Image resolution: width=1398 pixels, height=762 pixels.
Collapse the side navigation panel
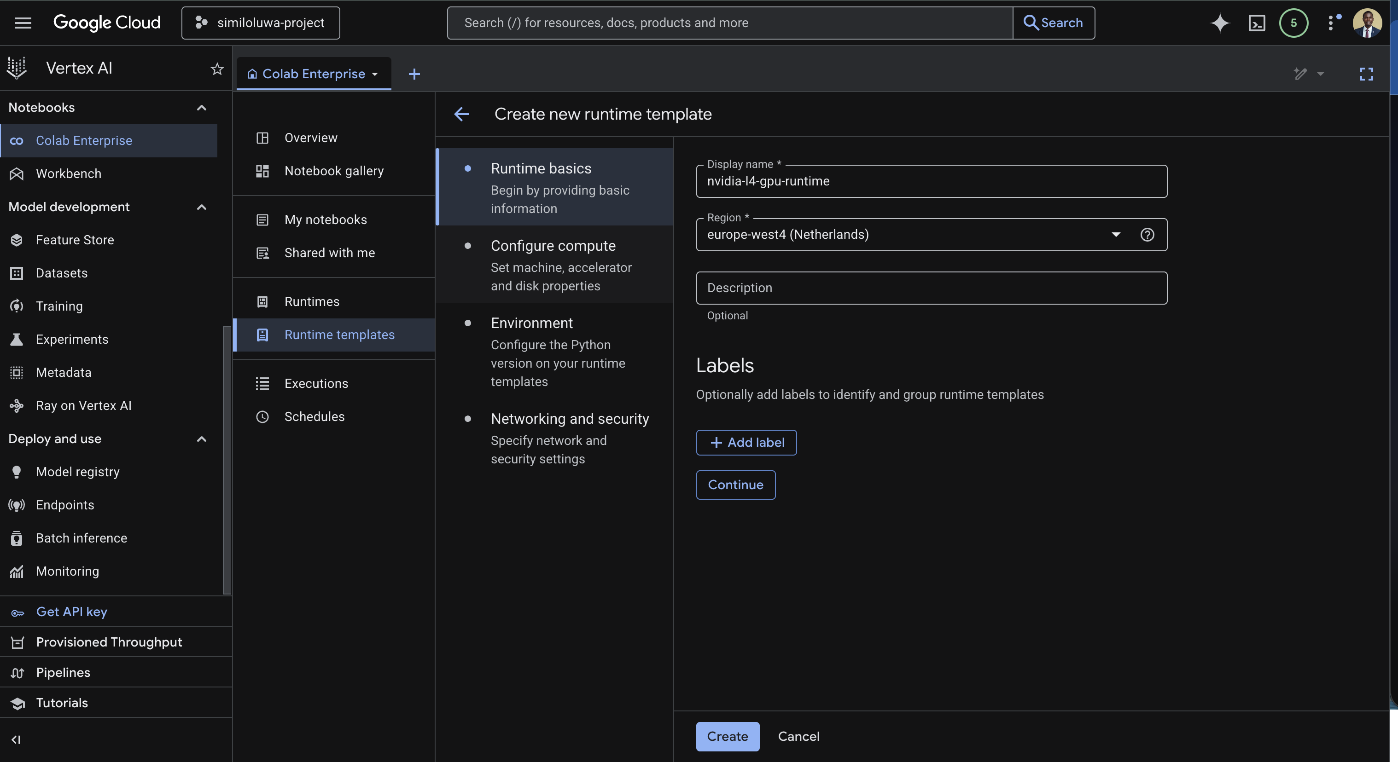pos(16,739)
